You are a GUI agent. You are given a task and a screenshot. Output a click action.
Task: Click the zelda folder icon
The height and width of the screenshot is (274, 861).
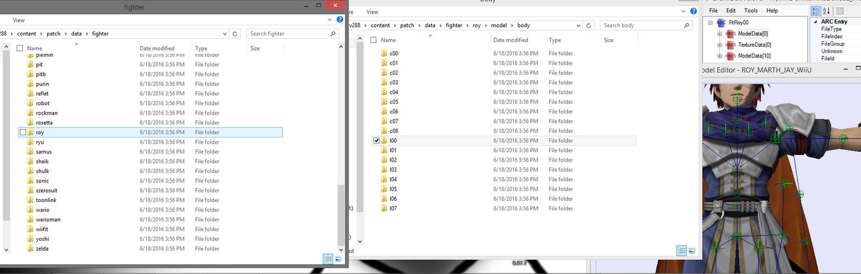31,249
